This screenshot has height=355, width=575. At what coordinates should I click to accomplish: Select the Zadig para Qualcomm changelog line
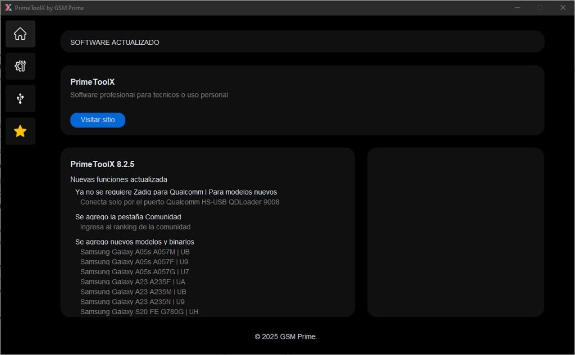(x=176, y=192)
